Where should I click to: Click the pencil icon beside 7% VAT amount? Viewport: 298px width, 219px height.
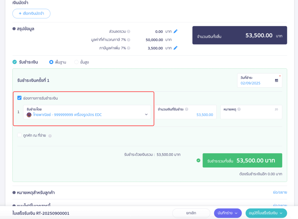click(175, 48)
